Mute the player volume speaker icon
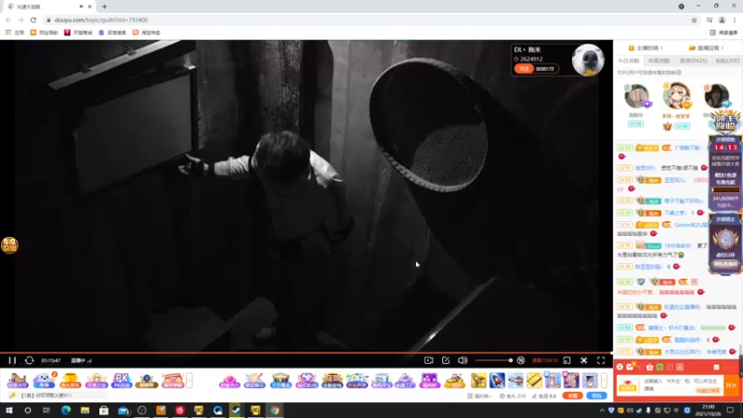 coord(463,360)
